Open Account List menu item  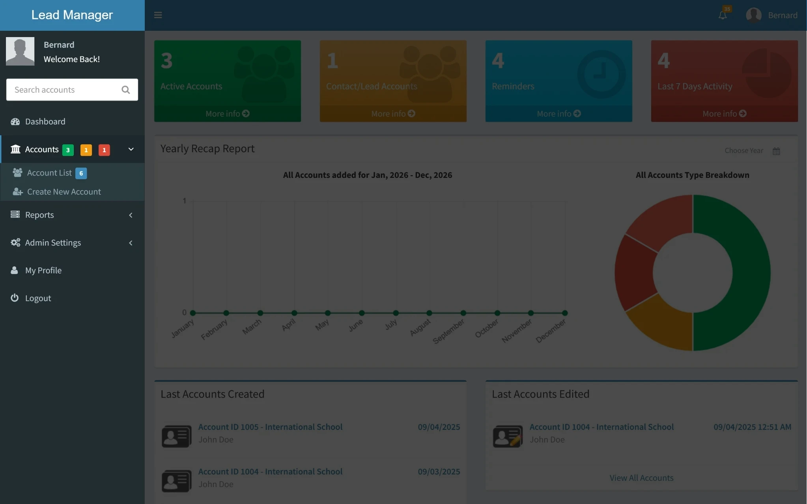[x=49, y=173]
